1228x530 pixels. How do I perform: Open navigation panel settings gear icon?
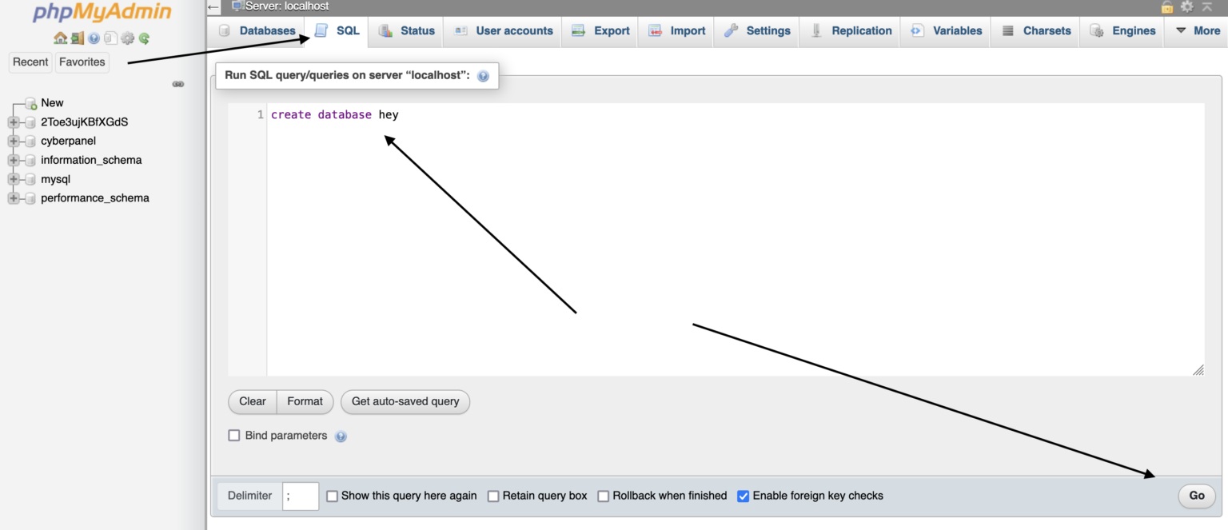point(127,38)
